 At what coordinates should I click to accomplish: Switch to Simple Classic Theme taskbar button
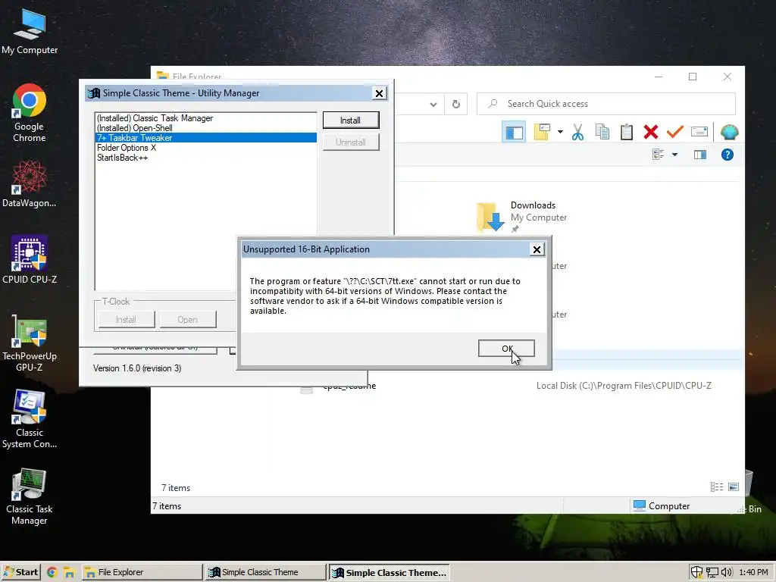(266, 572)
